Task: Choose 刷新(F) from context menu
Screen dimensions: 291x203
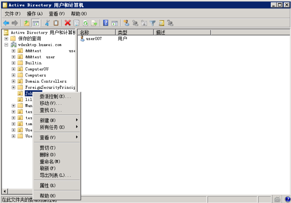Action: [57, 168]
